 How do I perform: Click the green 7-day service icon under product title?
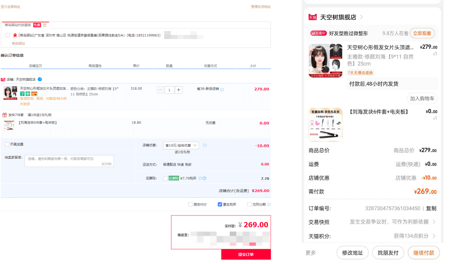point(22,94)
